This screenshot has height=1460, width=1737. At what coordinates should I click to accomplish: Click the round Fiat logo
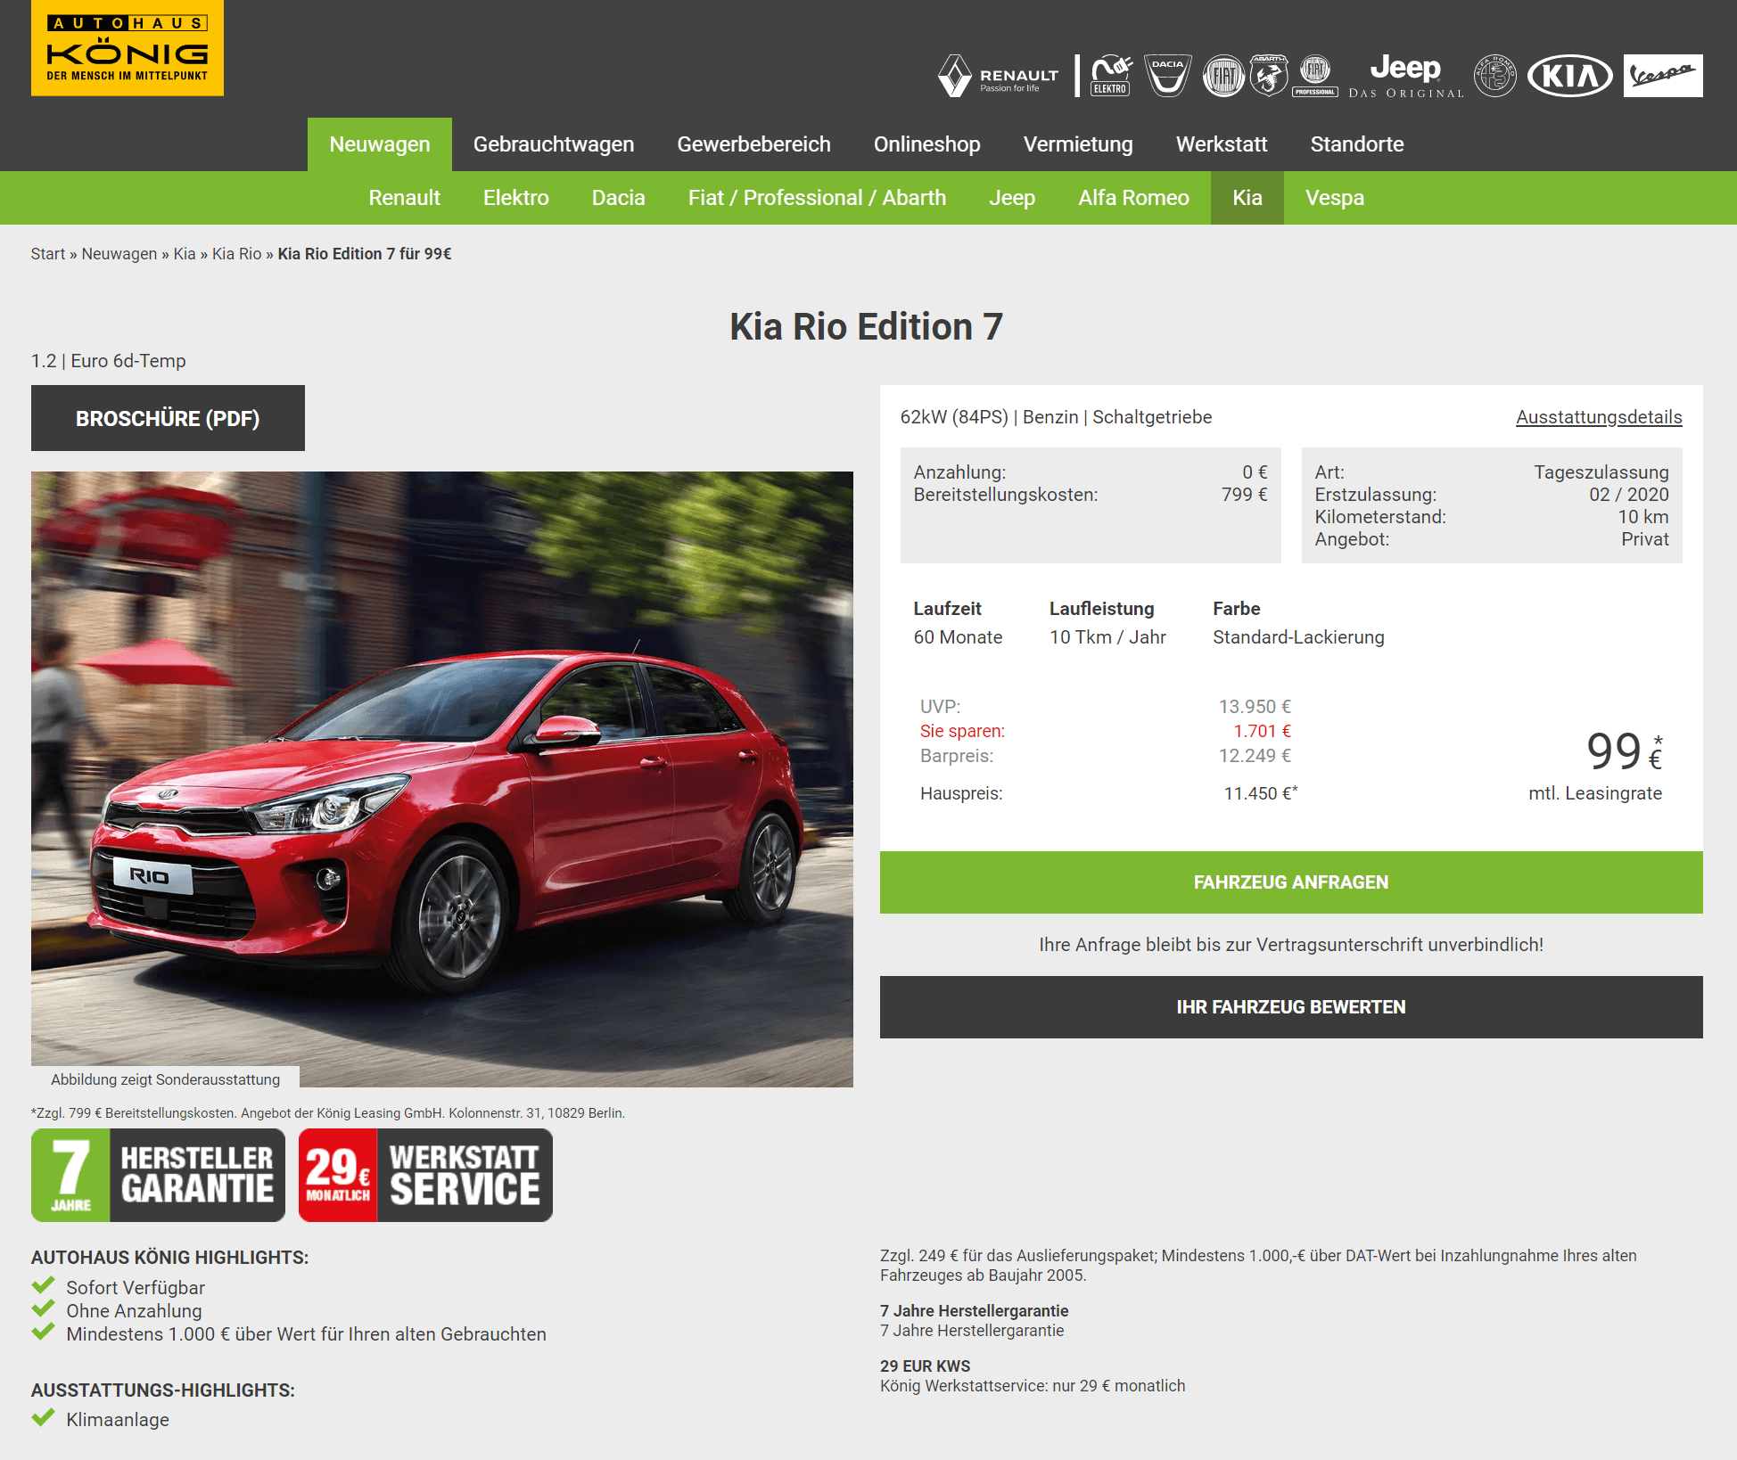click(x=1223, y=76)
